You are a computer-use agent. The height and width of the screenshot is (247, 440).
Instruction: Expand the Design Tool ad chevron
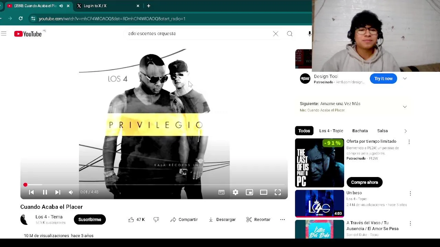[405, 79]
